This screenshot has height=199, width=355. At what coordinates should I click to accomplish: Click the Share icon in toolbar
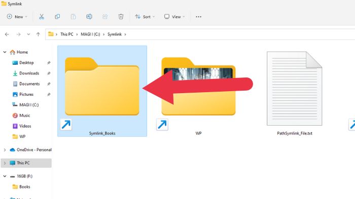tap(105, 17)
